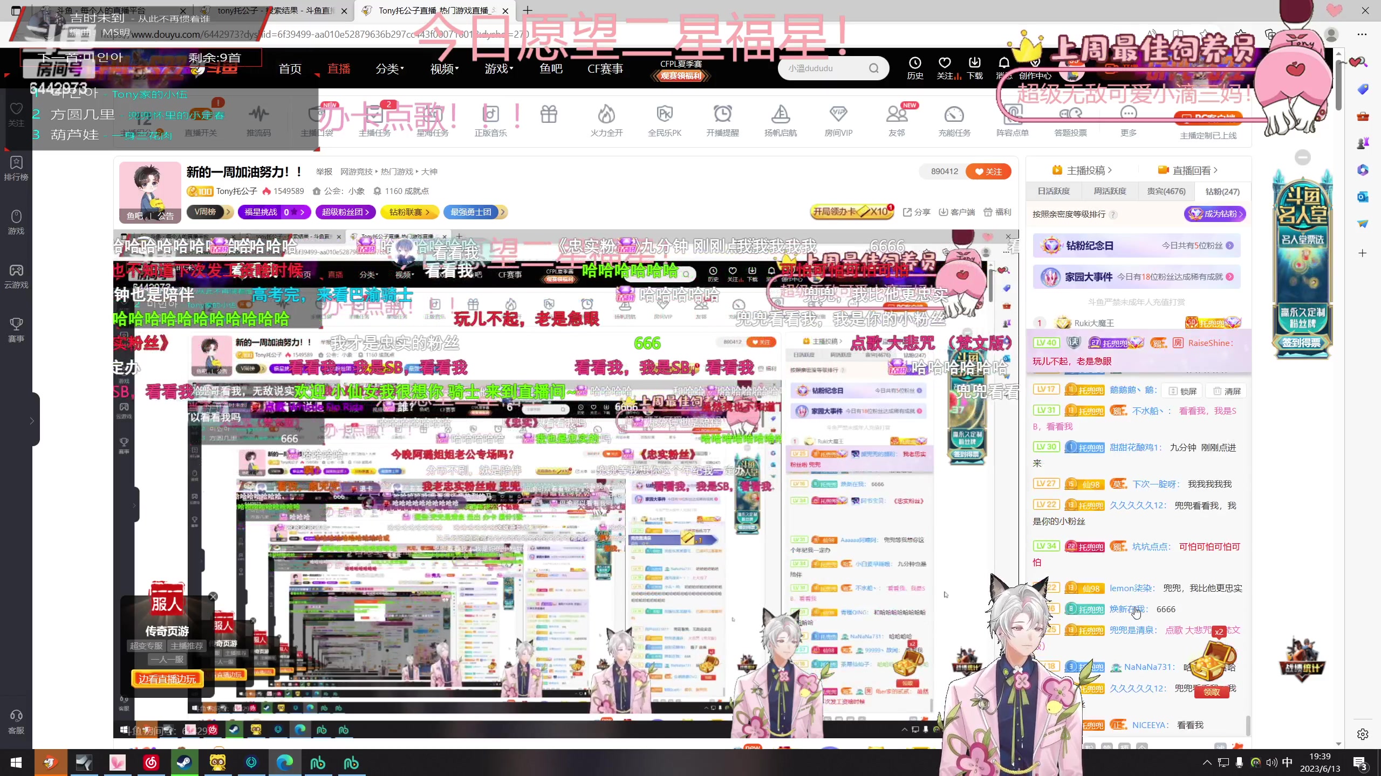Expand the 钻粉联赛 league badge
Screen dimensions: 1381x776
tap(409, 212)
